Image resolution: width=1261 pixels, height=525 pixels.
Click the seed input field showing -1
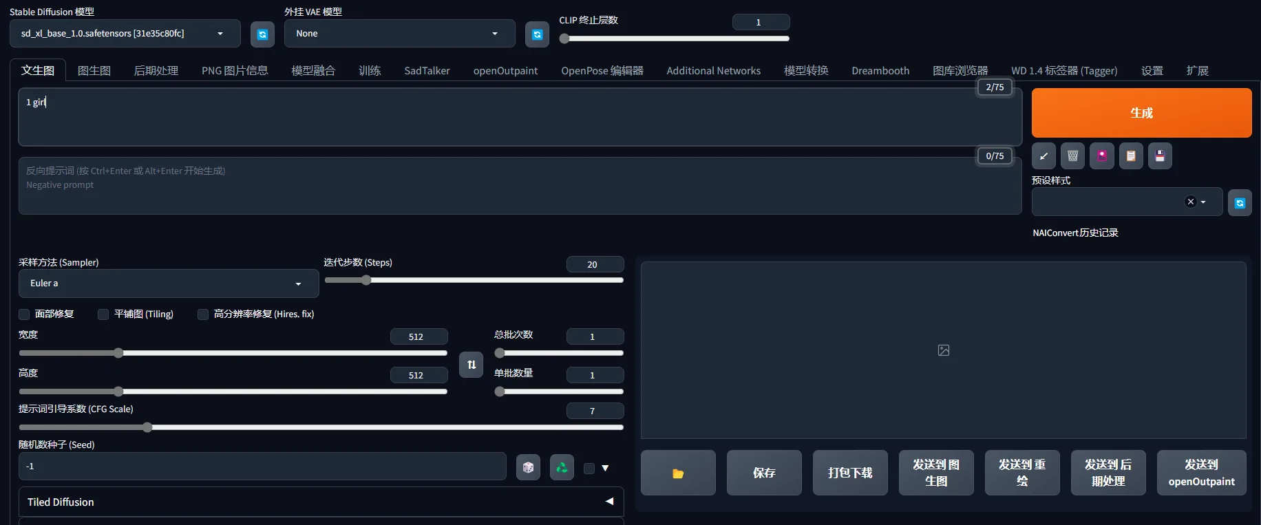click(x=262, y=467)
